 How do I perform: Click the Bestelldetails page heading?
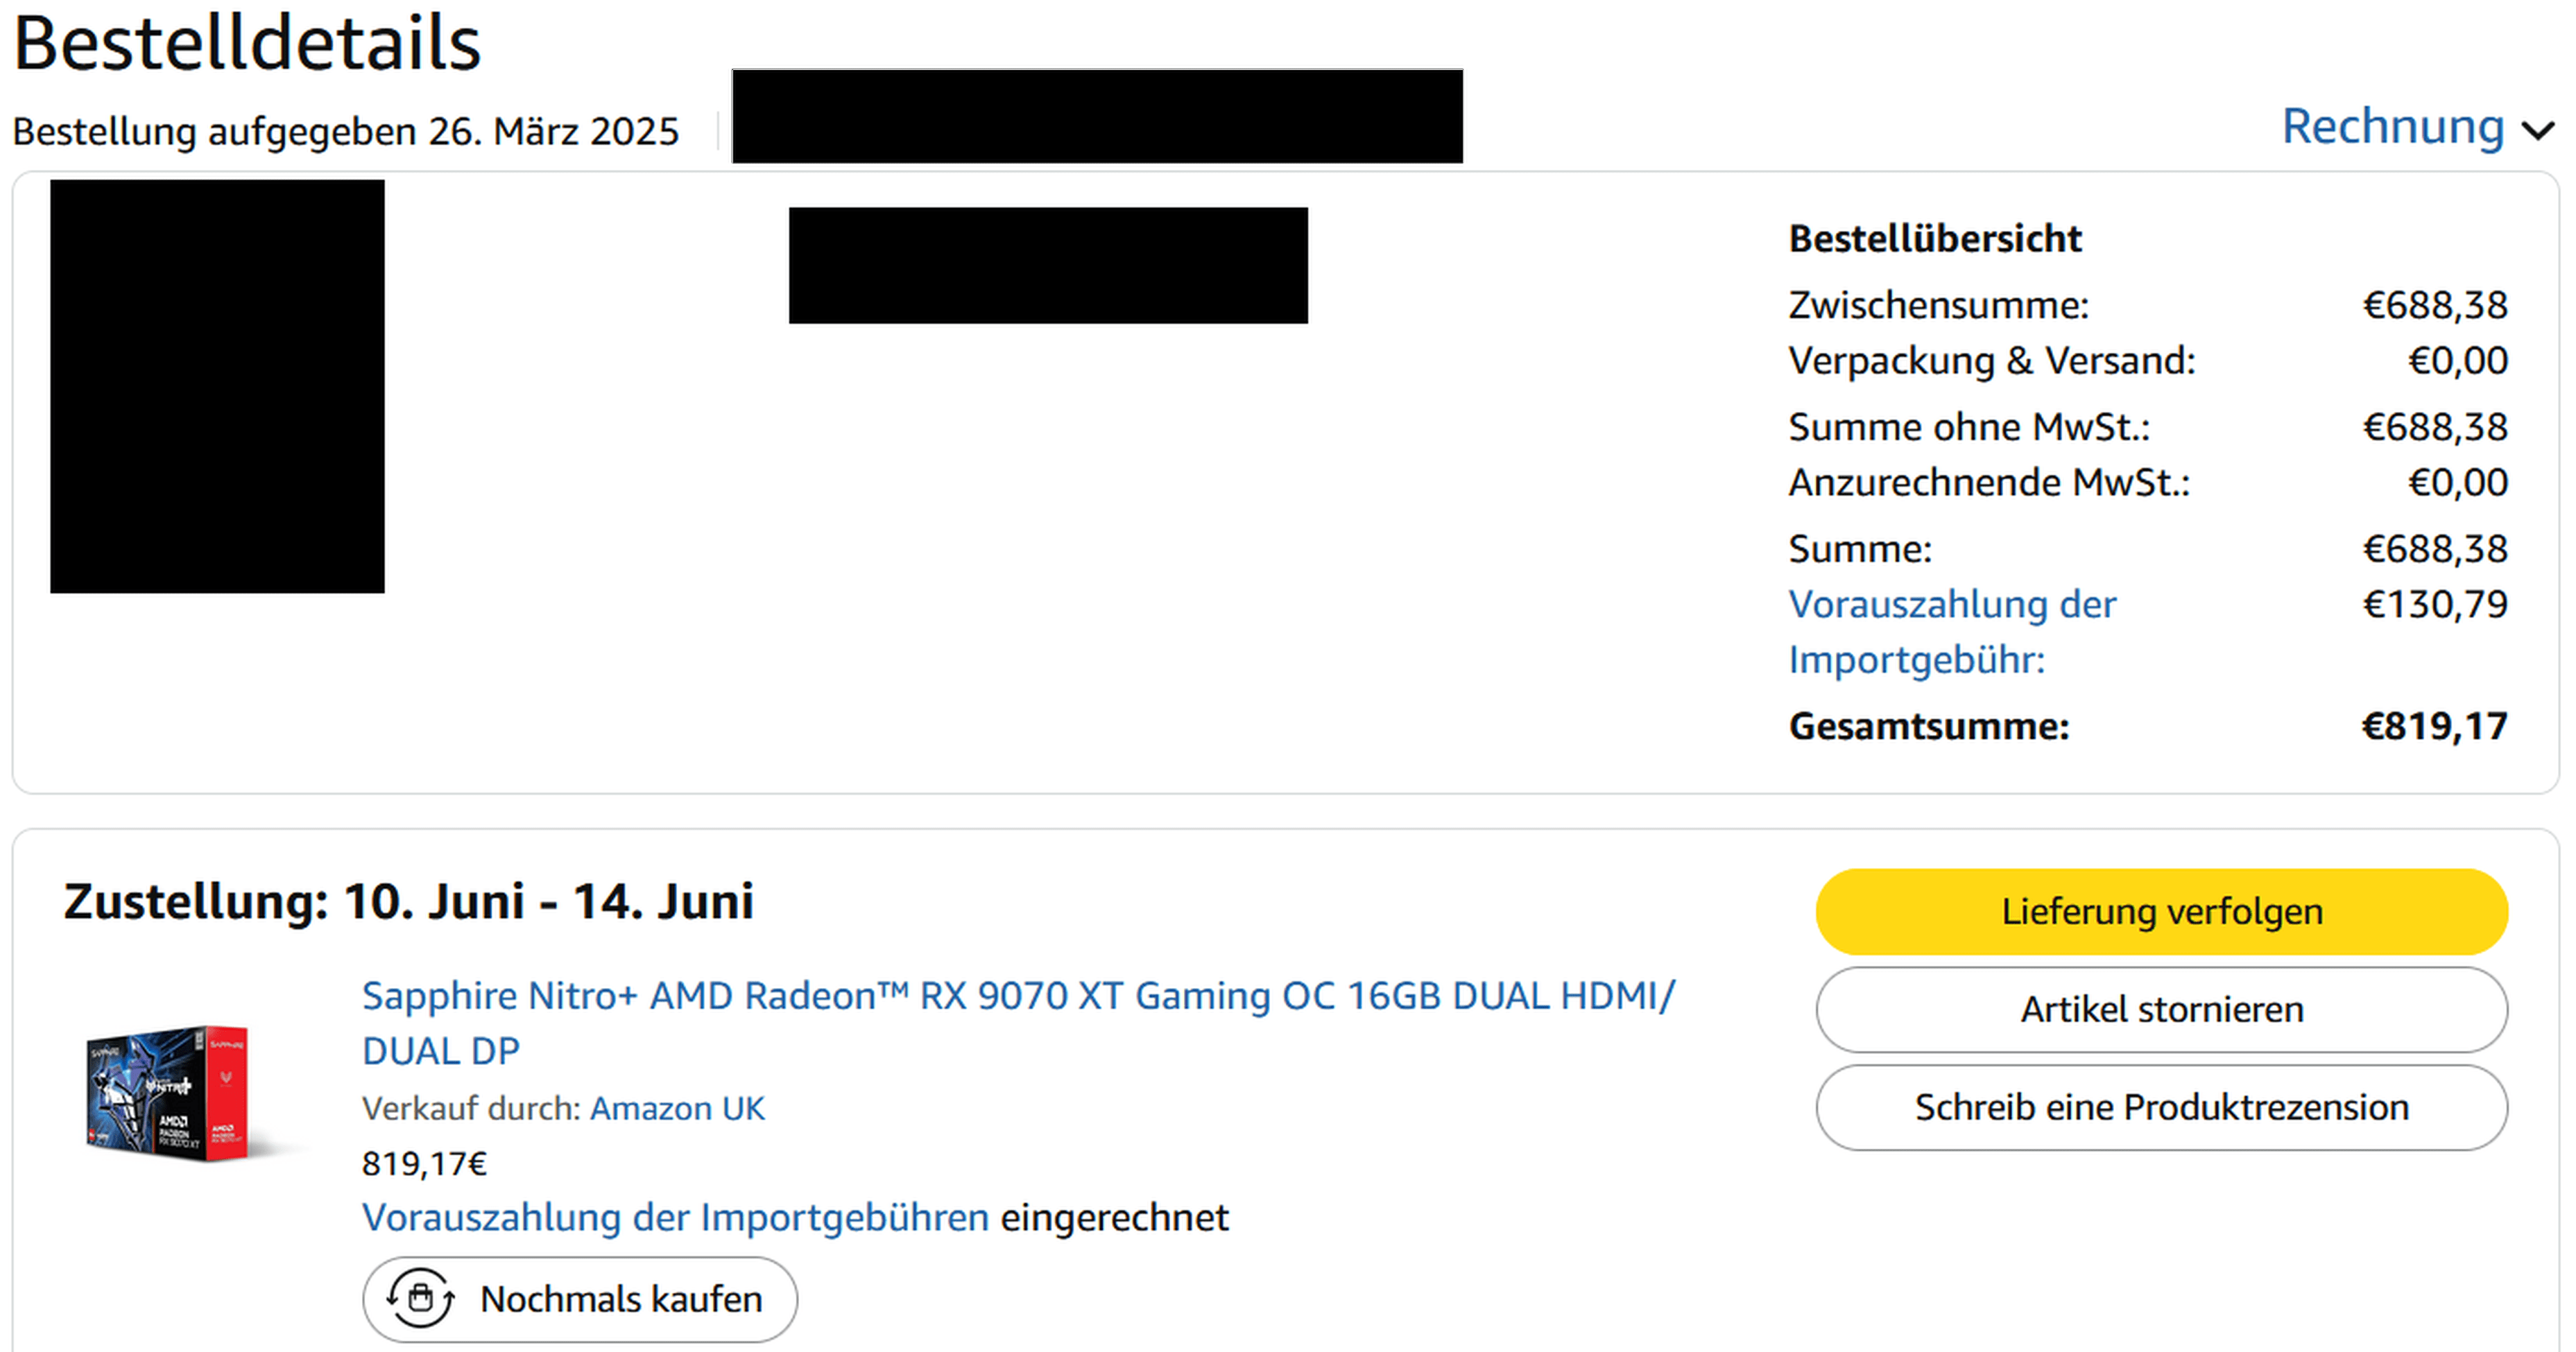point(247,44)
